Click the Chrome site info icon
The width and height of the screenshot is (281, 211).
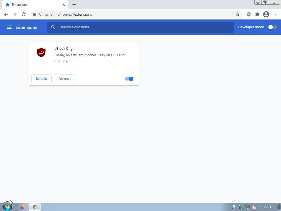point(35,14)
